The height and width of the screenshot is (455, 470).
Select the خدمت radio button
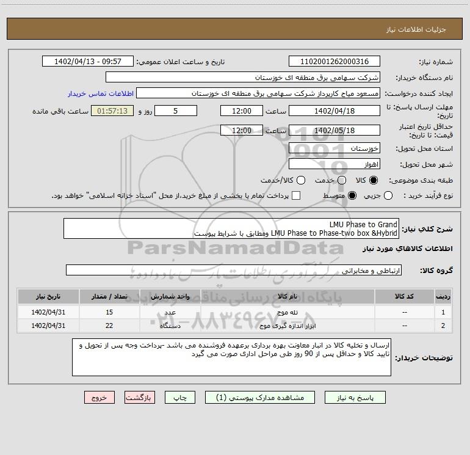coord(342,180)
